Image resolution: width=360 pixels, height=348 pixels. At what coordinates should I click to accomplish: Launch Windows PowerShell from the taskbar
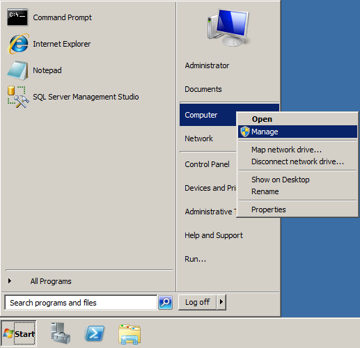pyautogui.click(x=95, y=333)
